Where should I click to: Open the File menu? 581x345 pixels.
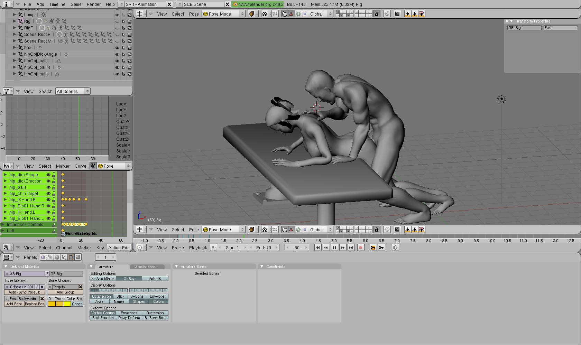pos(27,4)
